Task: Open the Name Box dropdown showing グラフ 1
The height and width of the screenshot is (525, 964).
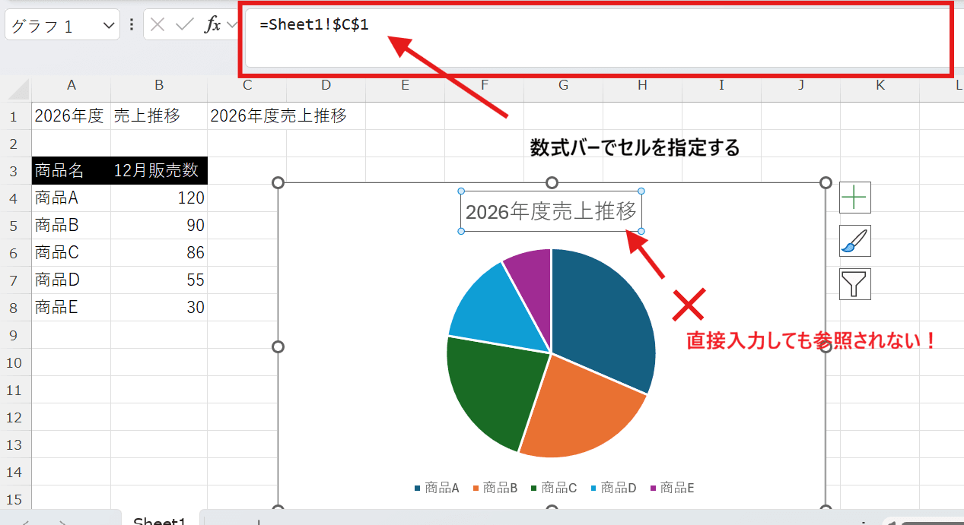Action: point(107,24)
